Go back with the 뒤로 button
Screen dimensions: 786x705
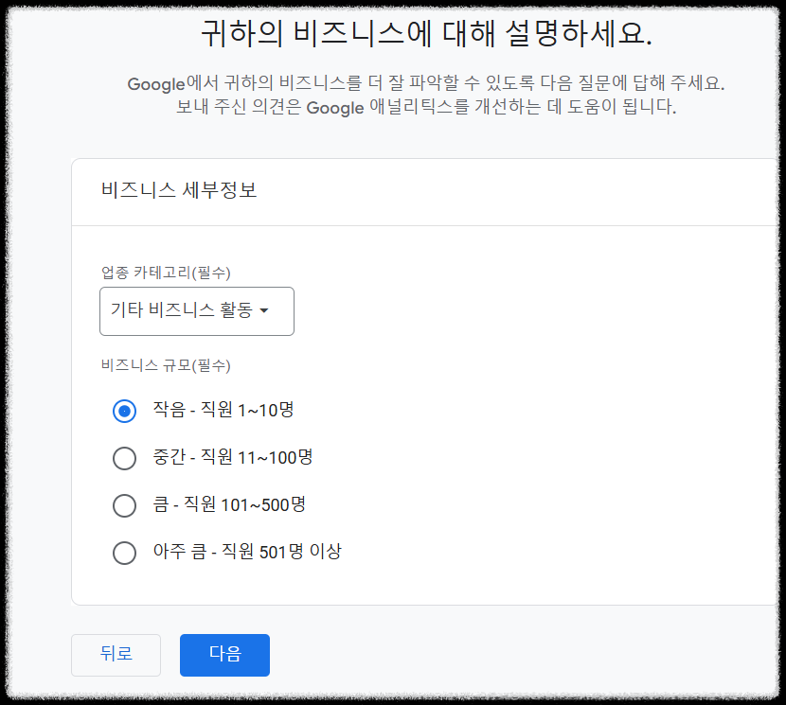pos(116,655)
